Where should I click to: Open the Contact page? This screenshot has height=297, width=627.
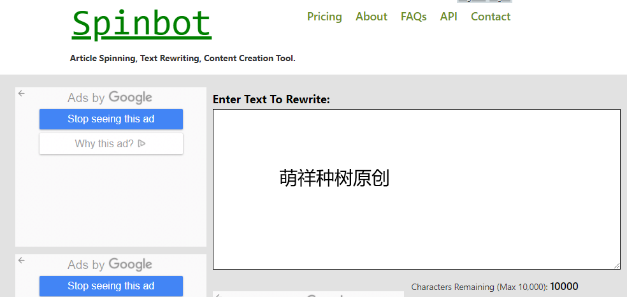tap(491, 17)
